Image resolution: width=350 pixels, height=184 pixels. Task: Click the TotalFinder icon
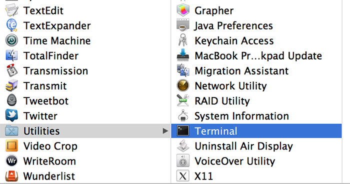[x=11, y=55]
